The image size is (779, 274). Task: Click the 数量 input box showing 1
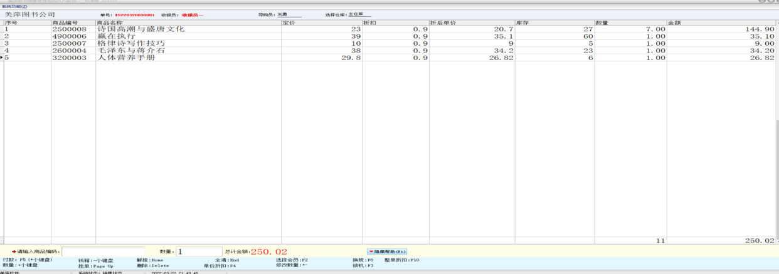pyautogui.click(x=199, y=251)
